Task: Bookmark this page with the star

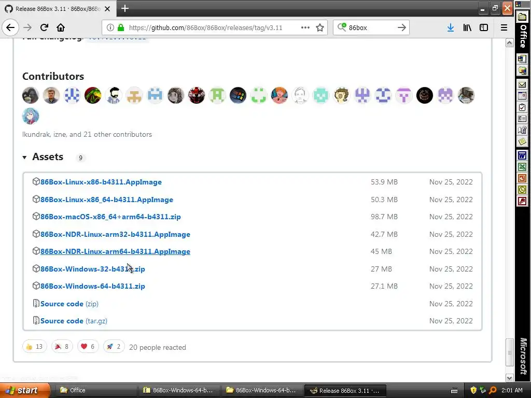Action: pos(319,27)
